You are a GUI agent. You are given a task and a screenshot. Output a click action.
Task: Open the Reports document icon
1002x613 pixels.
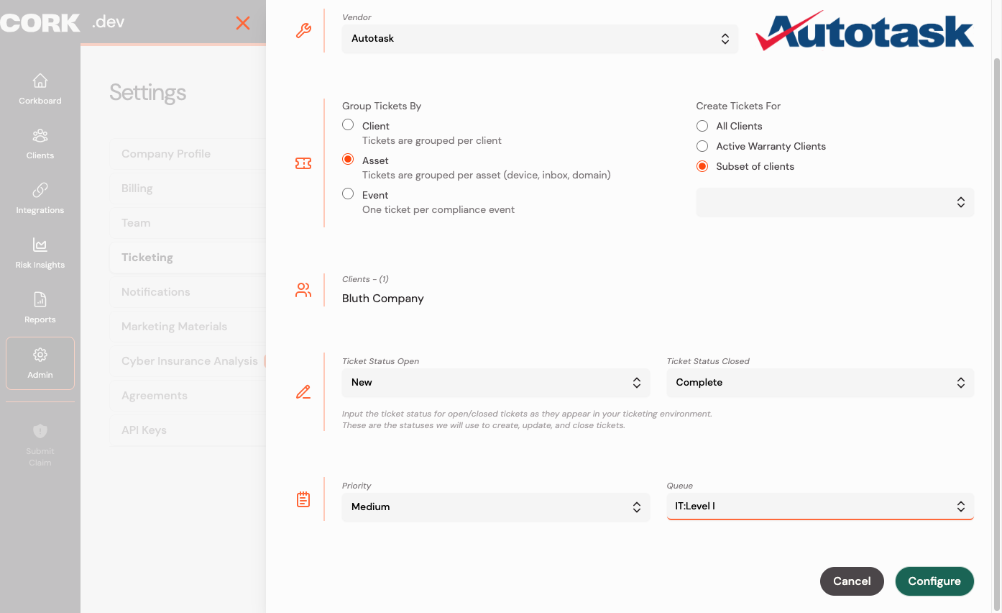coord(40,299)
